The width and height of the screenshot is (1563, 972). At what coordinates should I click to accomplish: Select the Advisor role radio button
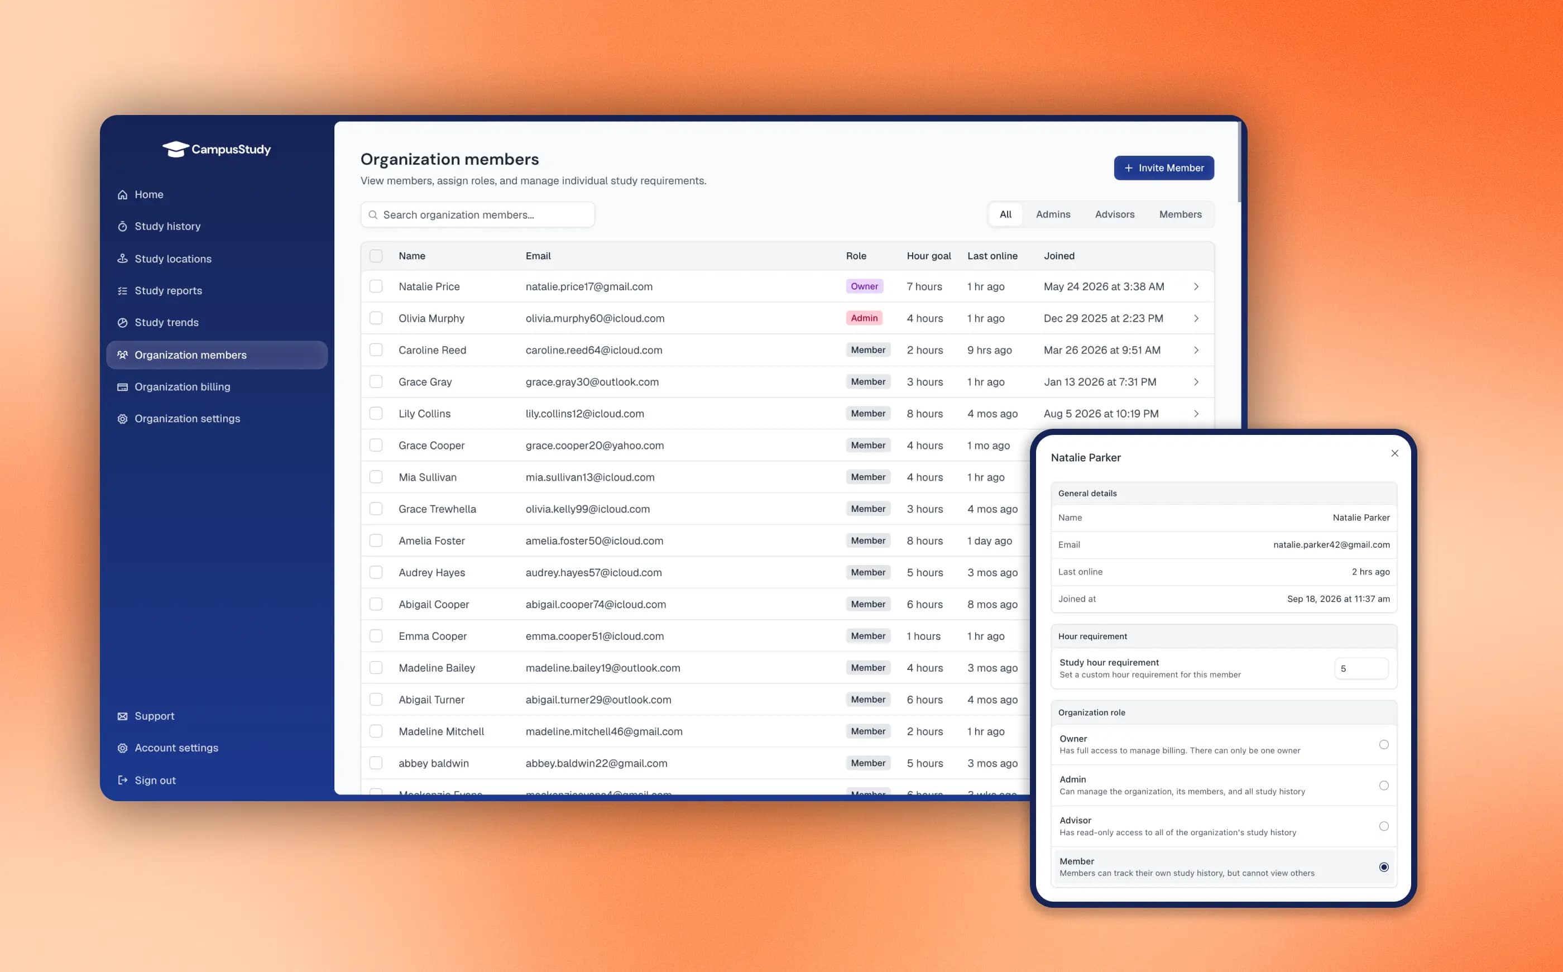point(1384,826)
